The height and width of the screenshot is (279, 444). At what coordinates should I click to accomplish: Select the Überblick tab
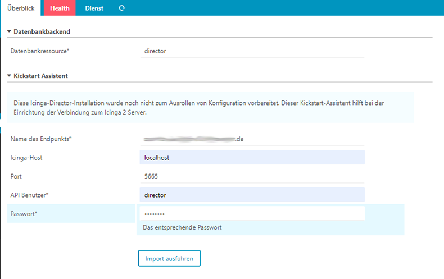pyautogui.click(x=21, y=8)
